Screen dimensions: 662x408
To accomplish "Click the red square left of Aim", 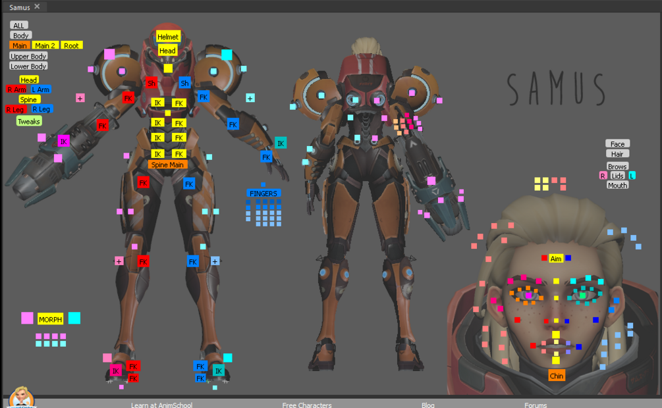I will [544, 258].
